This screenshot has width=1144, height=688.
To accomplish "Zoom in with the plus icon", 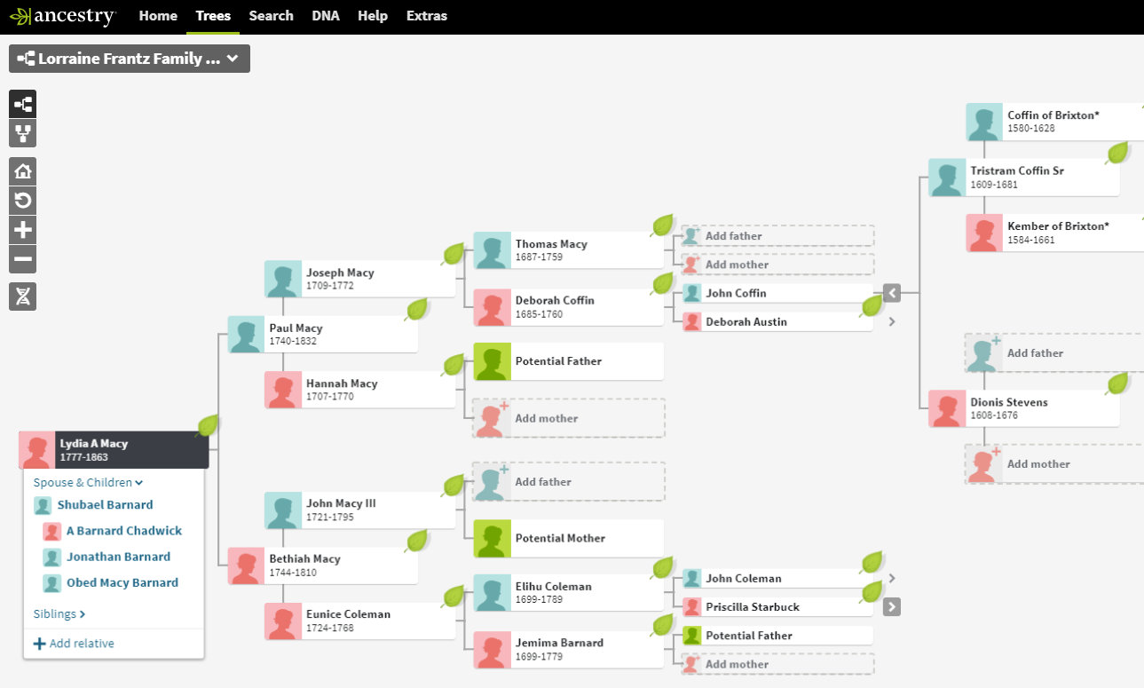I will click(23, 230).
